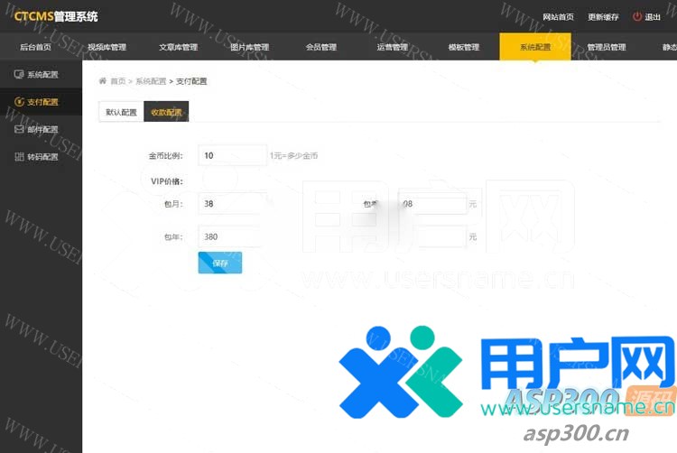Click the home icon in breadcrumb

102,80
